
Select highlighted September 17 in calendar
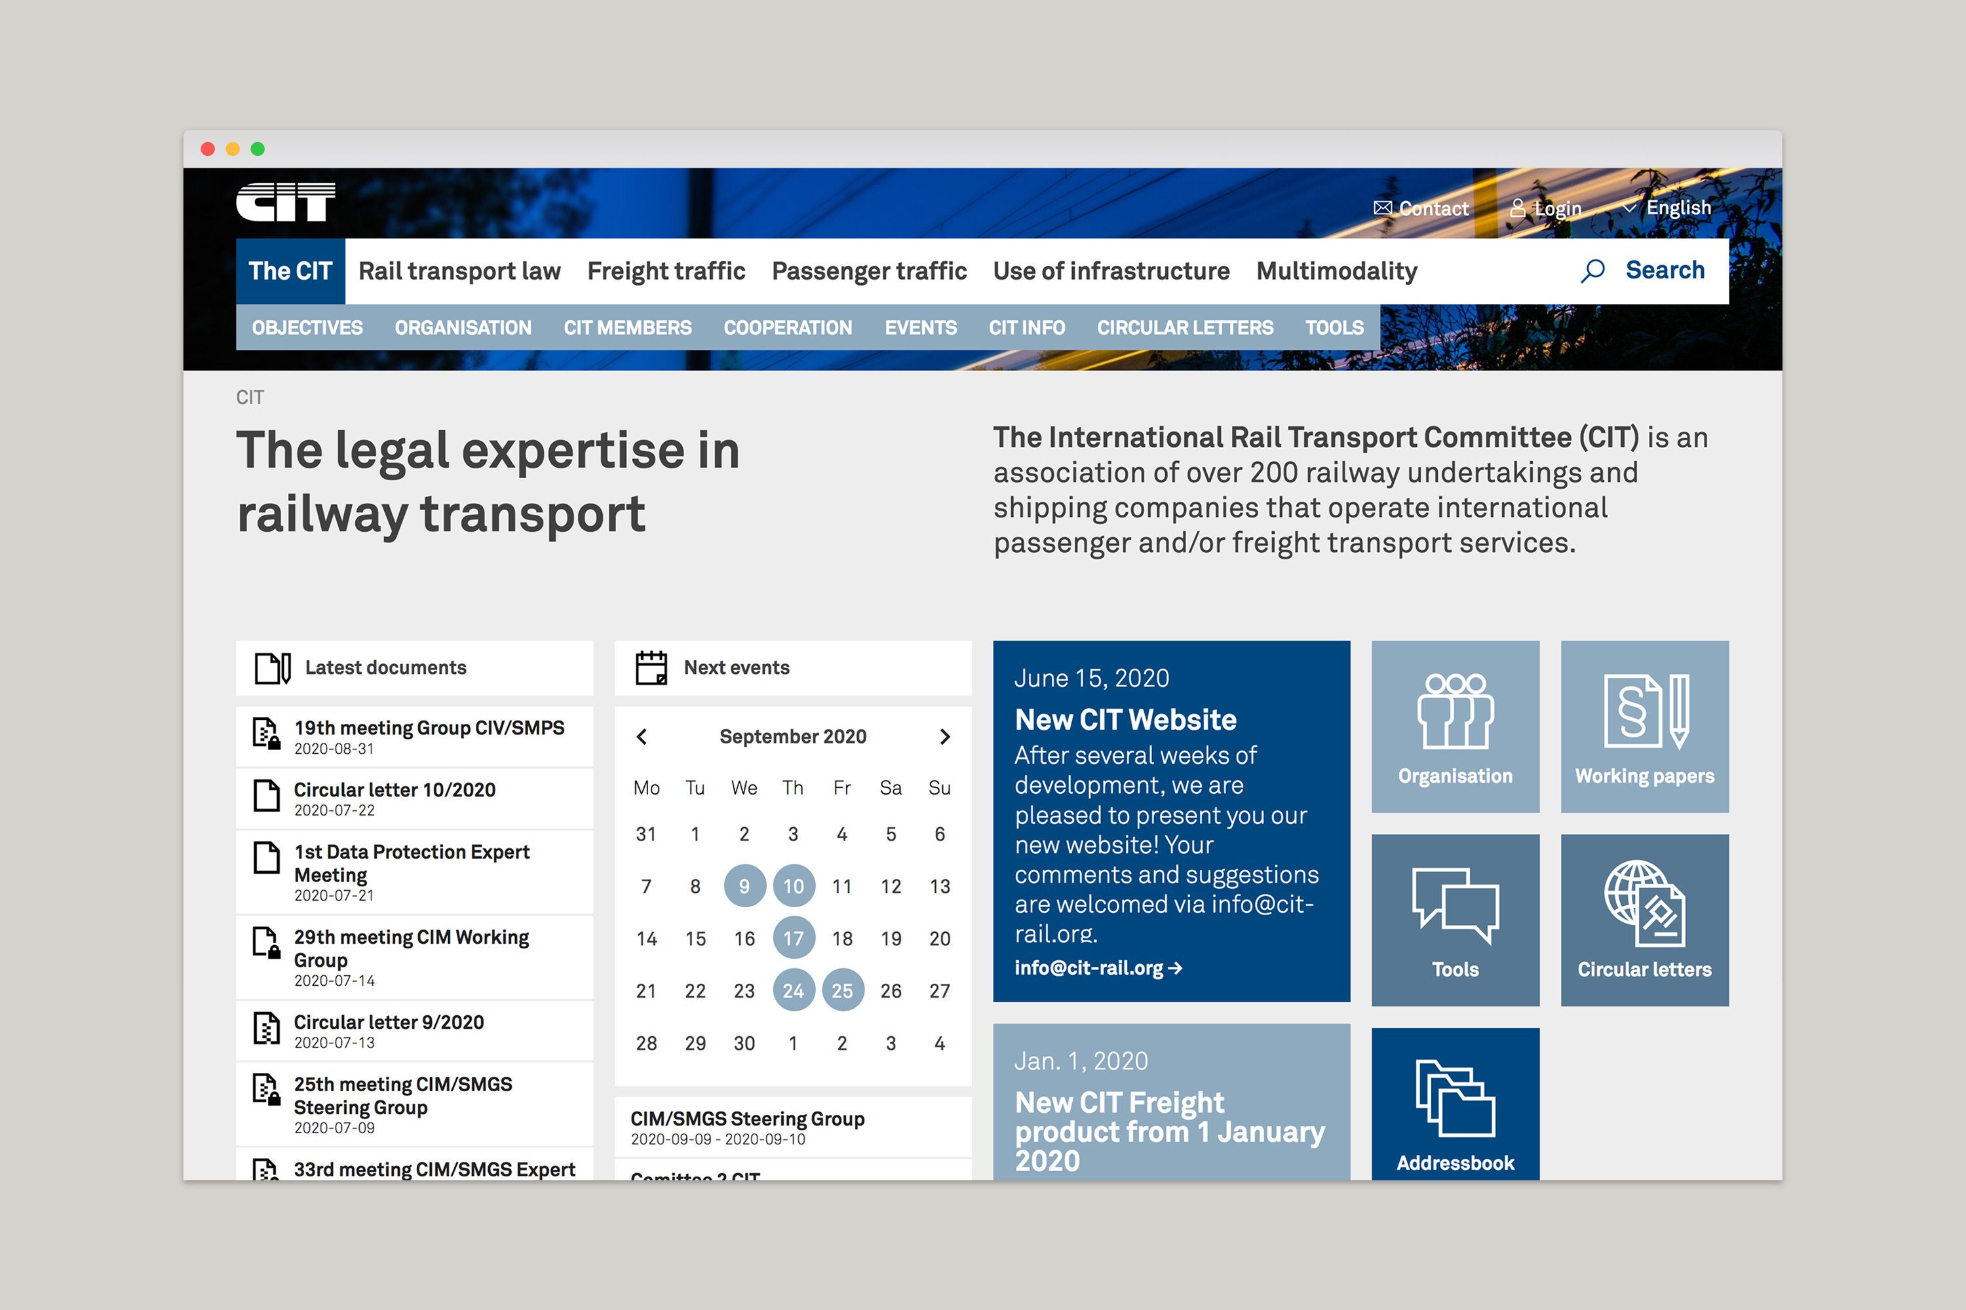pos(793,938)
